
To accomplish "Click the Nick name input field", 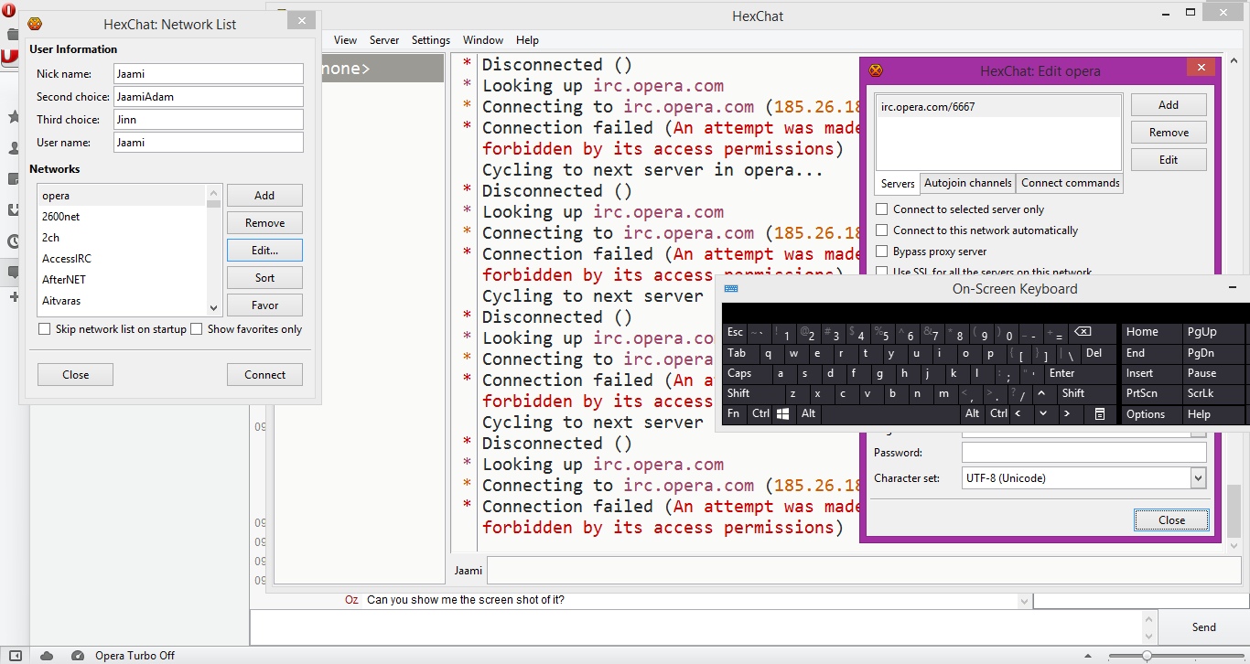I will click(x=209, y=74).
